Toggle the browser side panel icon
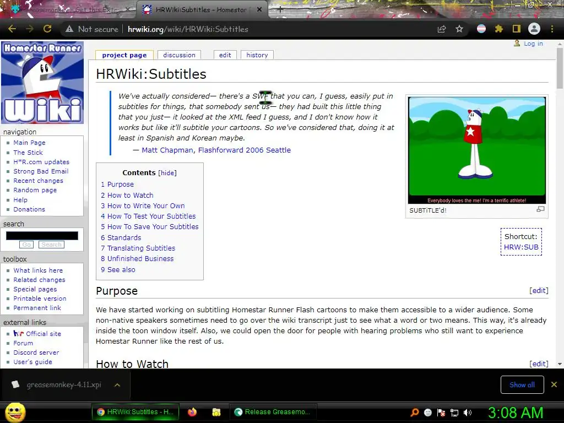The image size is (564, 423). (x=517, y=29)
